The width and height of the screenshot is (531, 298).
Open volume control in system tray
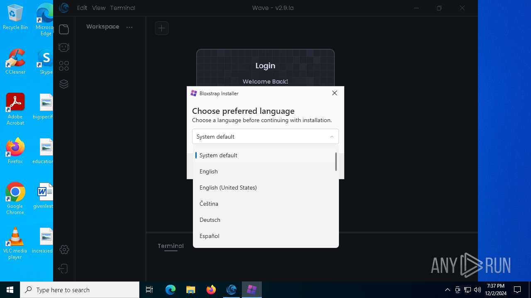tap(477, 290)
